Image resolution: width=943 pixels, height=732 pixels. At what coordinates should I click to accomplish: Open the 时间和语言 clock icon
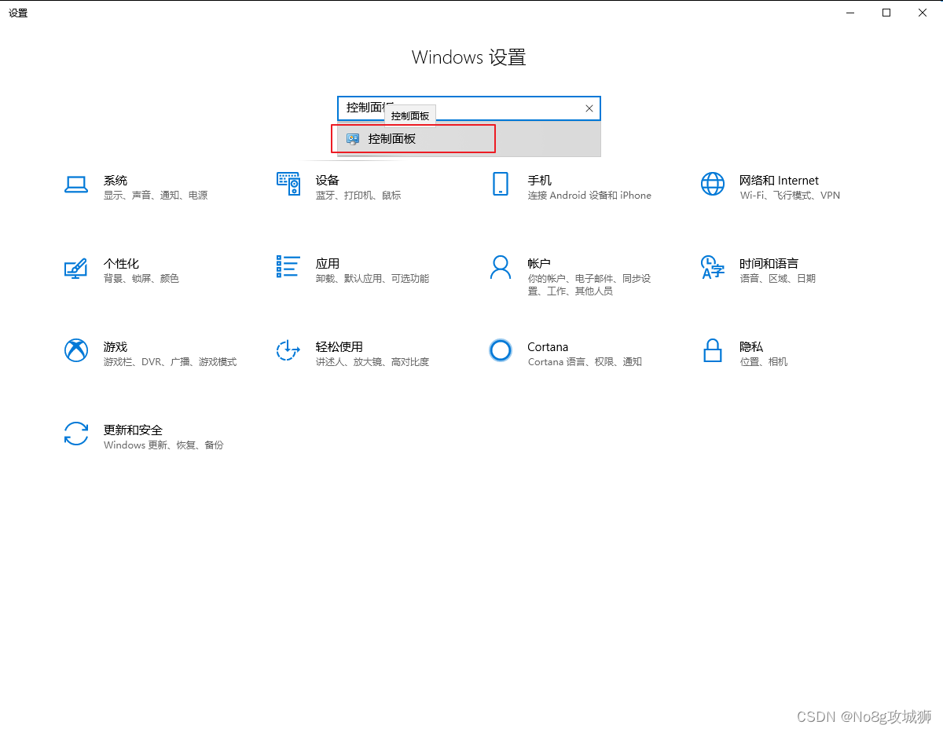click(x=712, y=267)
